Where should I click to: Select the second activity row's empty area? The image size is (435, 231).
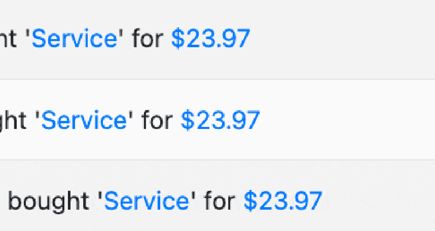[347, 120]
